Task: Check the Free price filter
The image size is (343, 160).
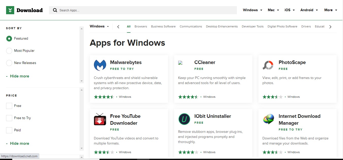Action: tap(9, 106)
